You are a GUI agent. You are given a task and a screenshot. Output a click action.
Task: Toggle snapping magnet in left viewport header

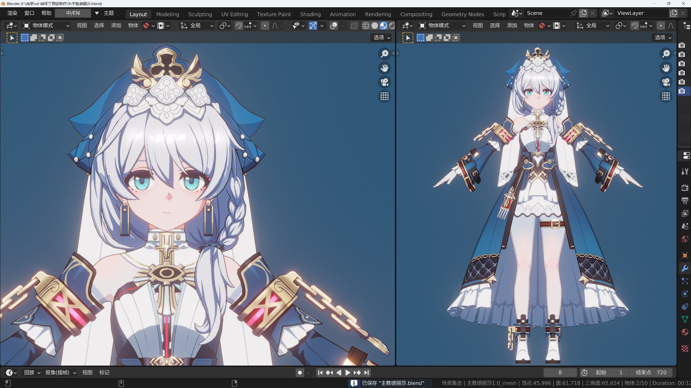[x=239, y=26]
